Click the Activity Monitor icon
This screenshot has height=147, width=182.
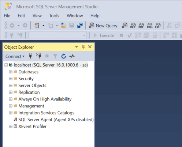[72, 56]
